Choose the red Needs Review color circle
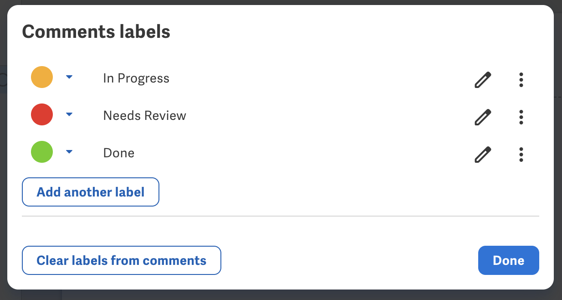The width and height of the screenshot is (562, 300). click(x=42, y=114)
